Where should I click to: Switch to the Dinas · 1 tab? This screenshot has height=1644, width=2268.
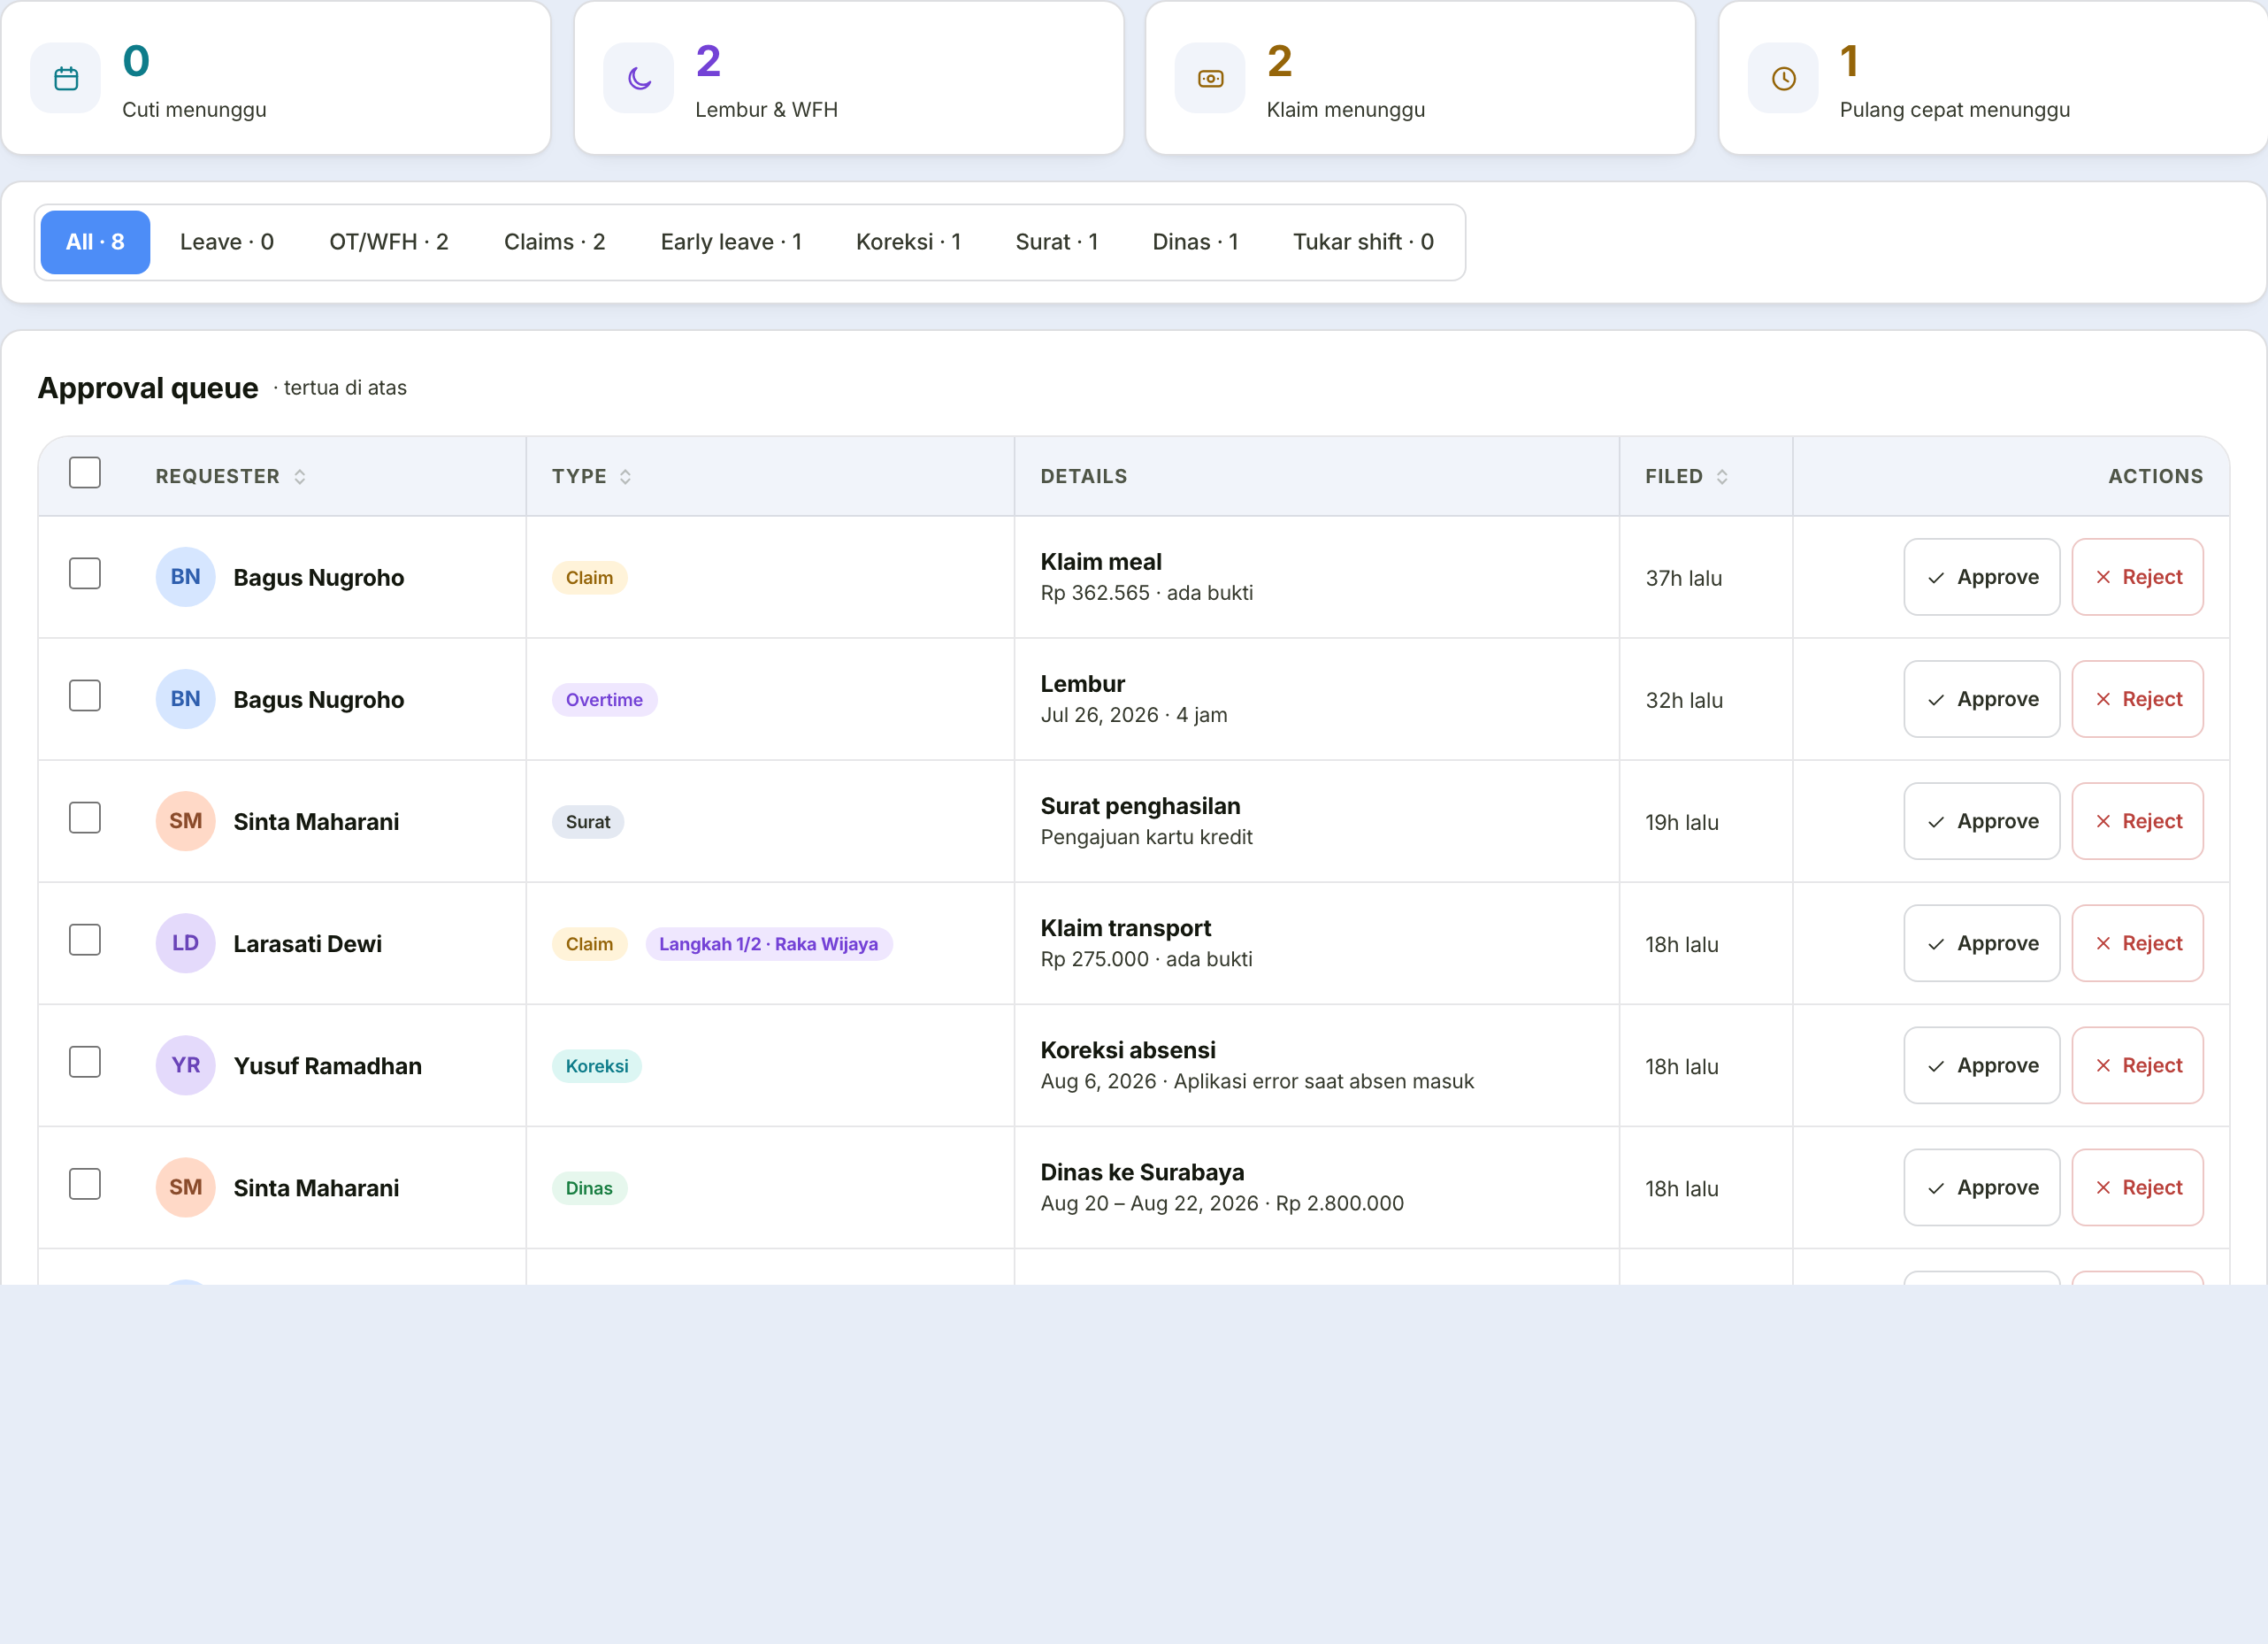(1195, 242)
